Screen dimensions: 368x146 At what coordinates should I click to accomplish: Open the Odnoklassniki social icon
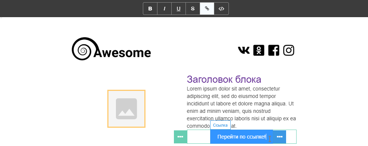point(259,50)
